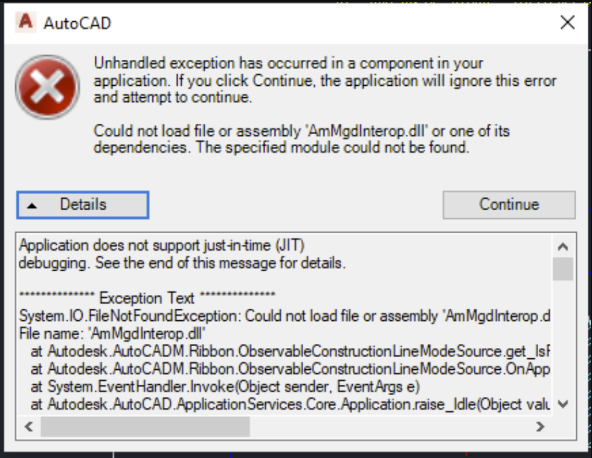Click the AutoCAD title bar text
This screenshot has height=458, width=592.
coord(77,23)
